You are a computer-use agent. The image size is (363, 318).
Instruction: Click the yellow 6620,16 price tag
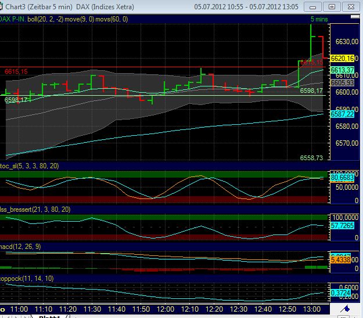click(342, 58)
